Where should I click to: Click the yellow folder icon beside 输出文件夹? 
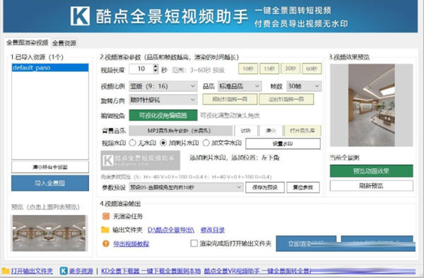(x=105, y=230)
